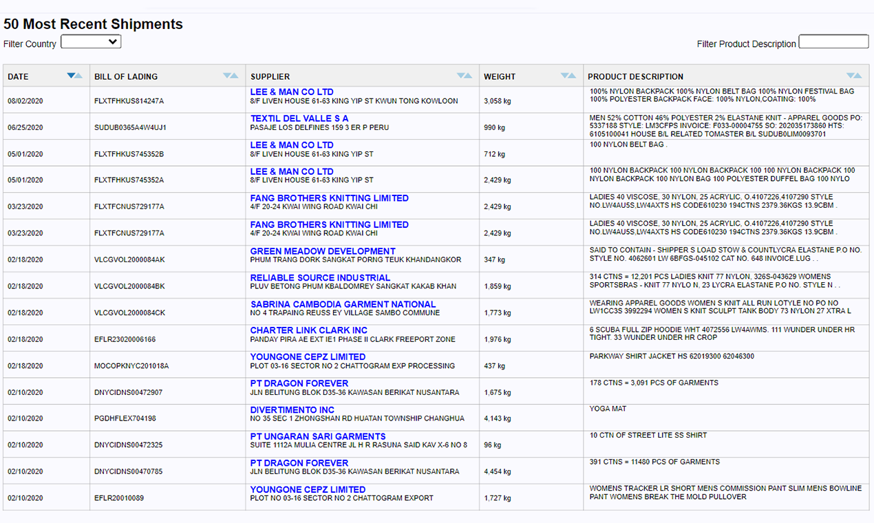Open the PT DRAGON FOREVER link for bill DNYCIDNS00472907
The height and width of the screenshot is (523, 874).
[x=299, y=383]
